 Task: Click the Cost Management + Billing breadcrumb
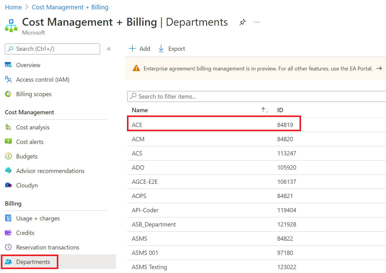(70, 7)
